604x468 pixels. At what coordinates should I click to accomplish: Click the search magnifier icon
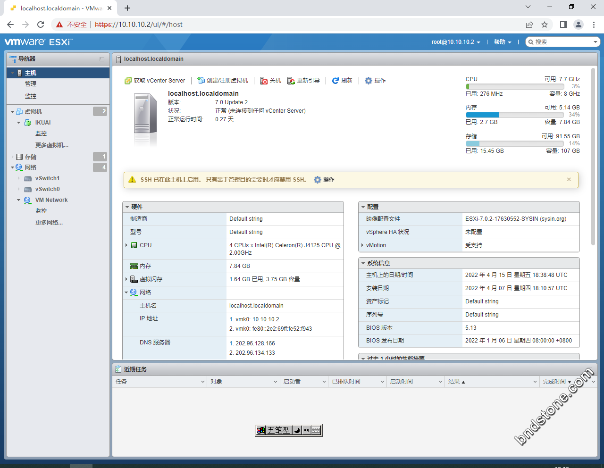pos(531,42)
